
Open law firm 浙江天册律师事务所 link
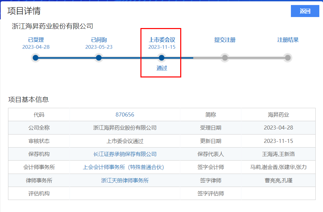[x=125, y=180]
